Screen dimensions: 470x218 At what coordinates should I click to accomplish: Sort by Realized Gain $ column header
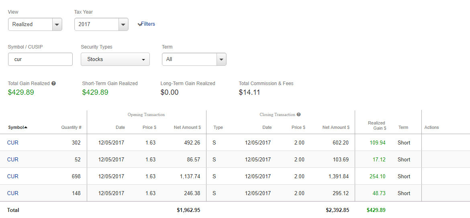377,125
